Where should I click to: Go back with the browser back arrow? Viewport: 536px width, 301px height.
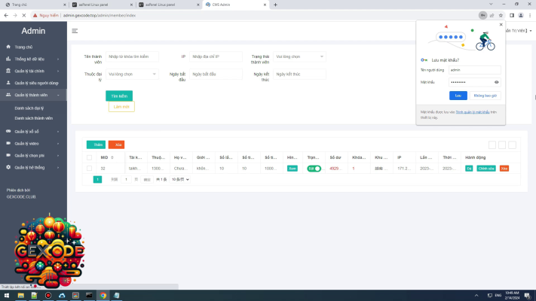6,15
